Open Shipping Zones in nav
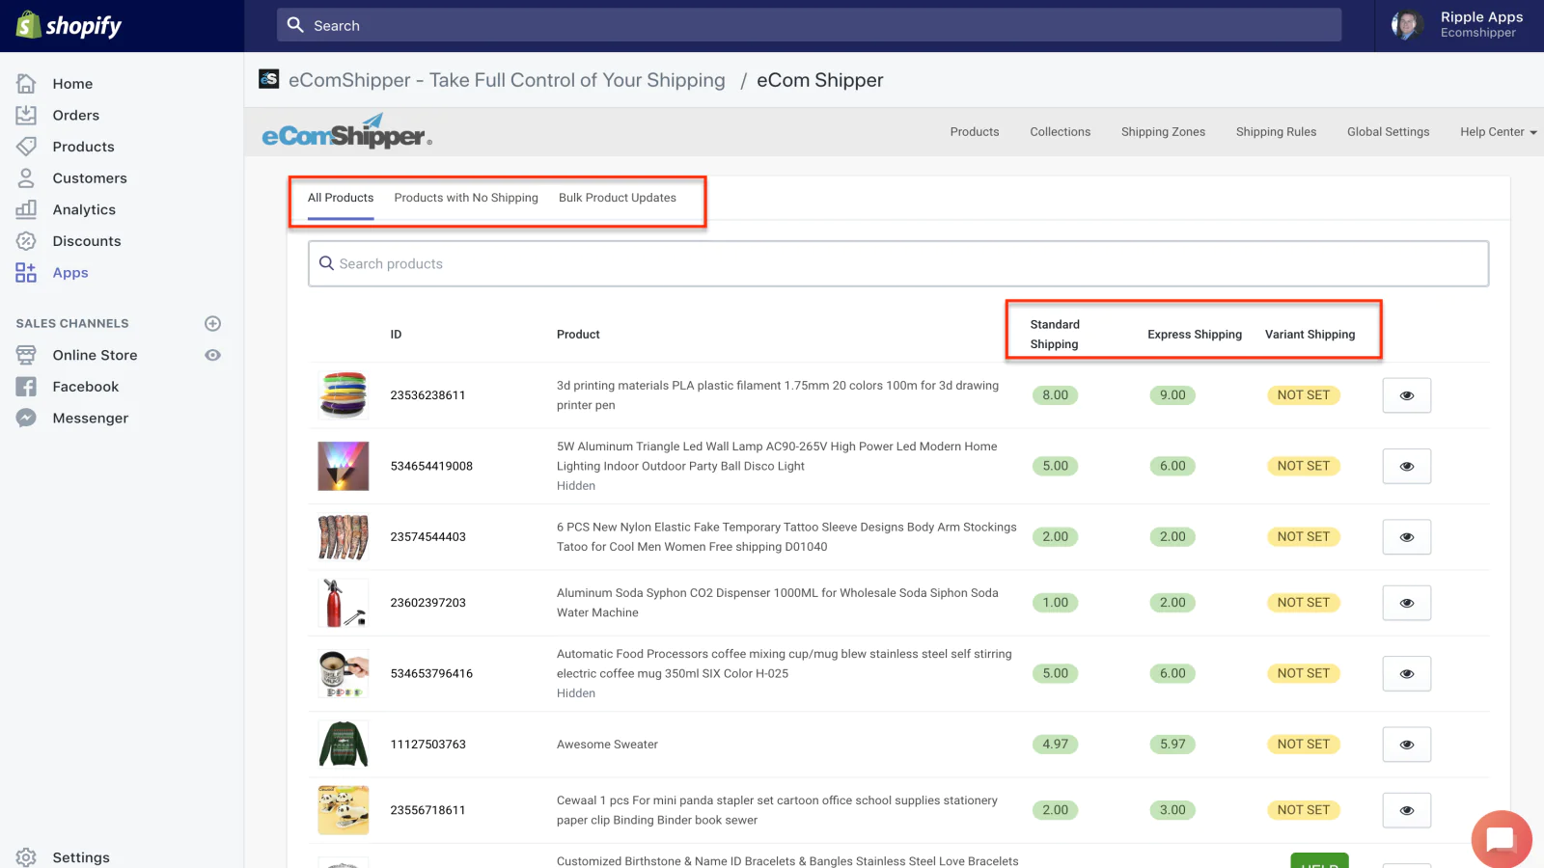Image resolution: width=1544 pixels, height=868 pixels. pyautogui.click(x=1163, y=132)
